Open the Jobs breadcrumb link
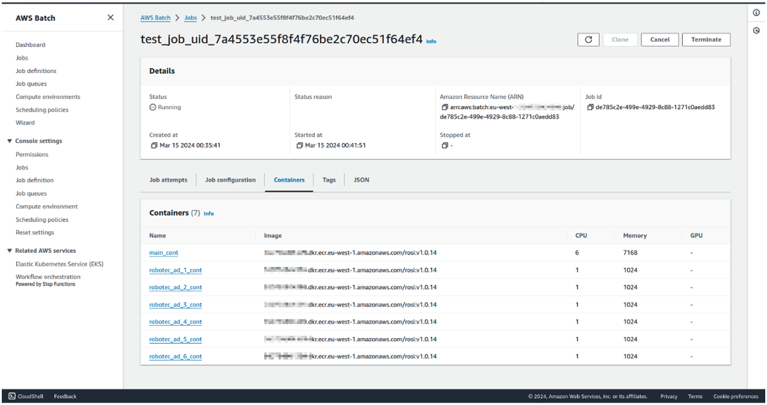Viewport: 767px width, 405px height. 190,17
